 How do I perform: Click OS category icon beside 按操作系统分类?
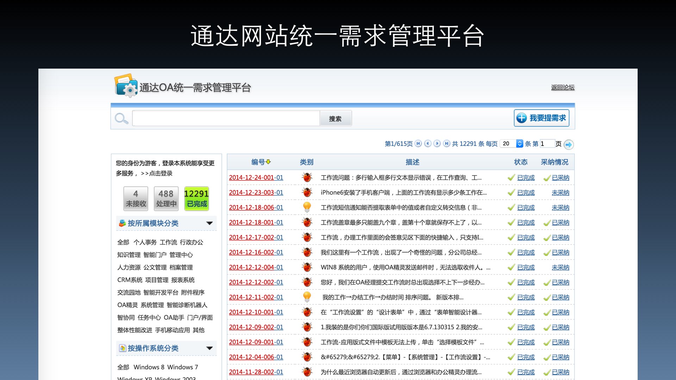pyautogui.click(x=122, y=348)
